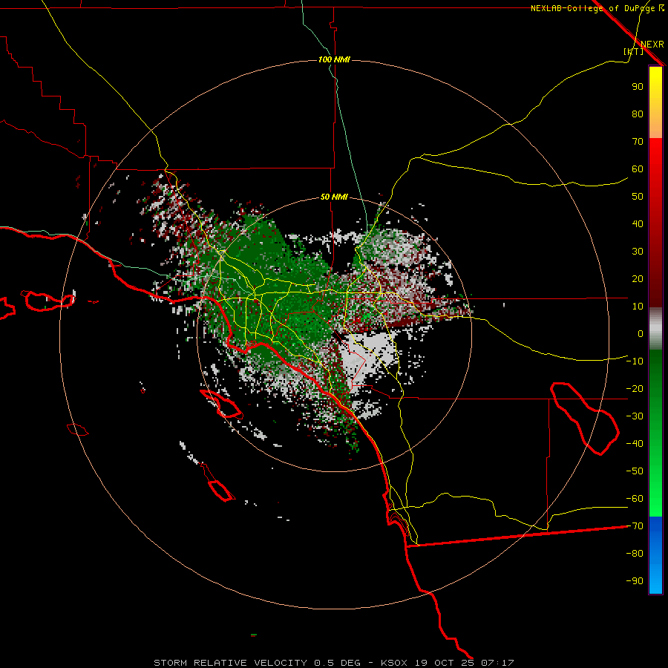Viewport: 668px width, 668px height.
Task: Click the 80 value on the velocity scale
Action: point(638,114)
